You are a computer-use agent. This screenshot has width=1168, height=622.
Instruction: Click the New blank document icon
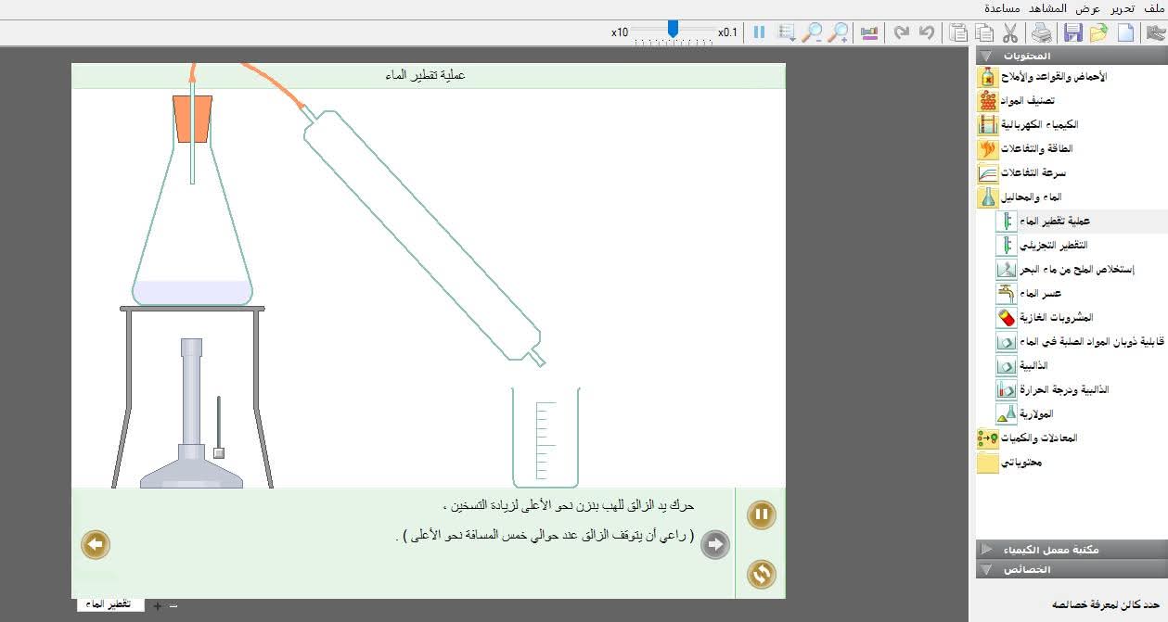pyautogui.click(x=1125, y=33)
